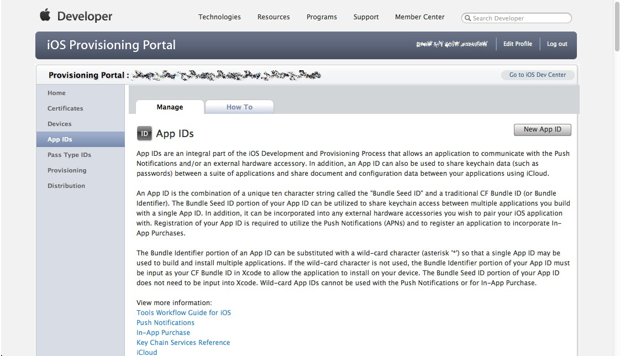Select App IDs in the sidebar
Image resolution: width=620 pixels, height=356 pixels.
[81, 139]
